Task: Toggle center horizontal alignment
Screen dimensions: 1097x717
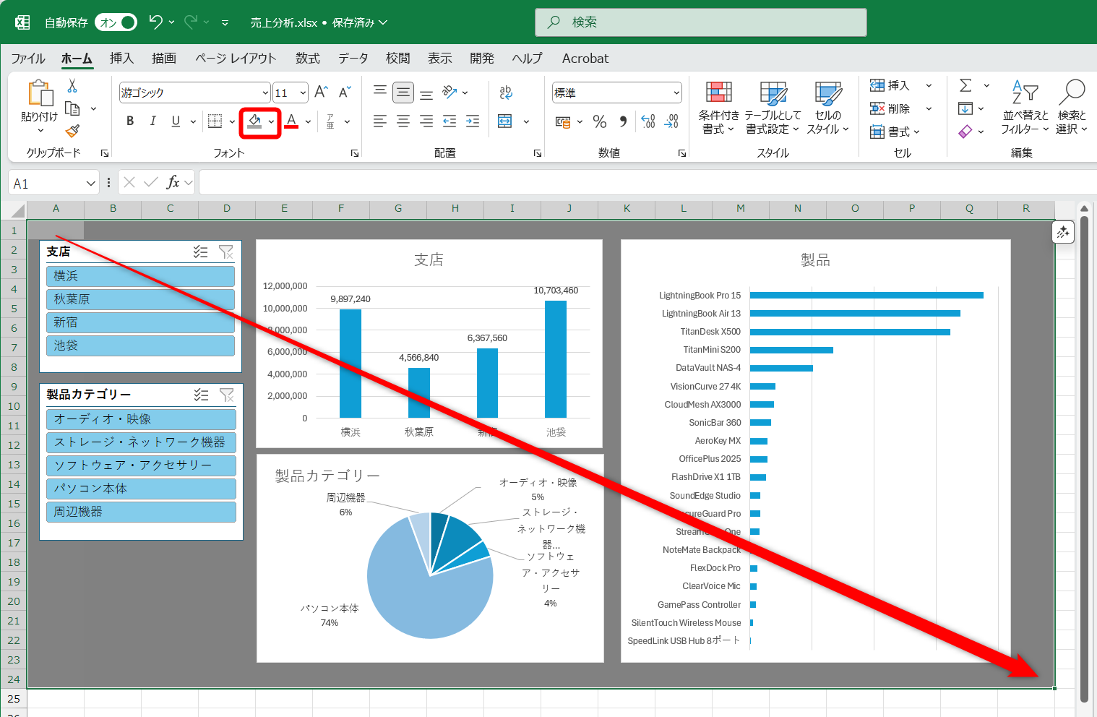Action: (x=403, y=121)
